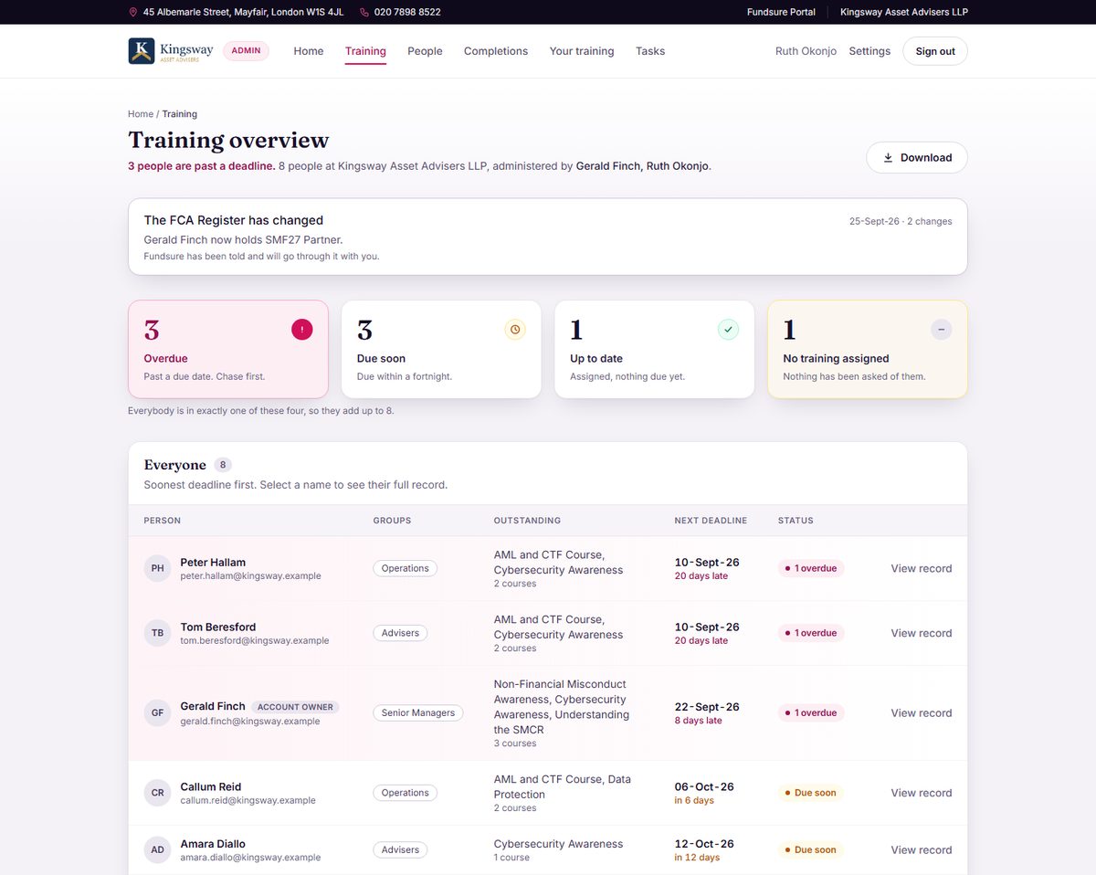Click the 1 overdue status for Gerald Finch
The image size is (1096, 875).
[x=811, y=713]
